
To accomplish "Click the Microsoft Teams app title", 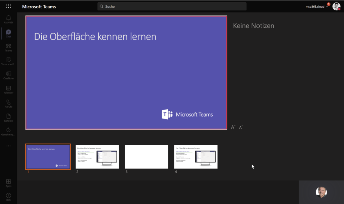I will pos(39,7).
